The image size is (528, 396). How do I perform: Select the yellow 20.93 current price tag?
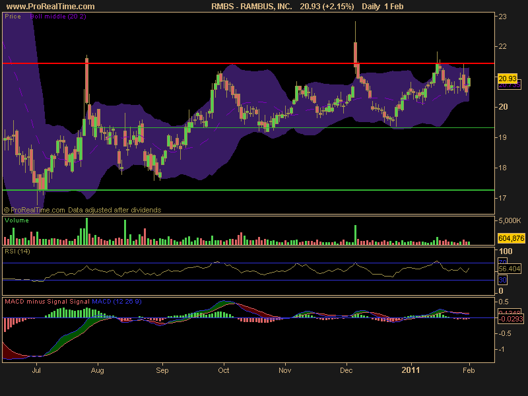[508, 79]
